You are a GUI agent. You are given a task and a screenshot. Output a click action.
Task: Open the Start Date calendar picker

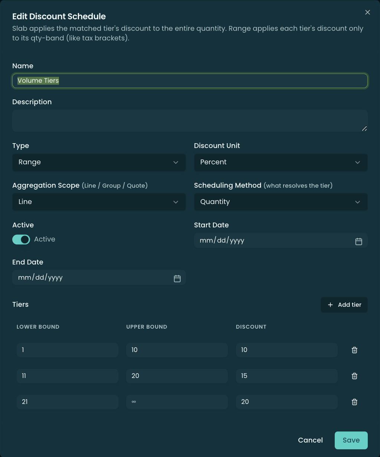(358, 241)
